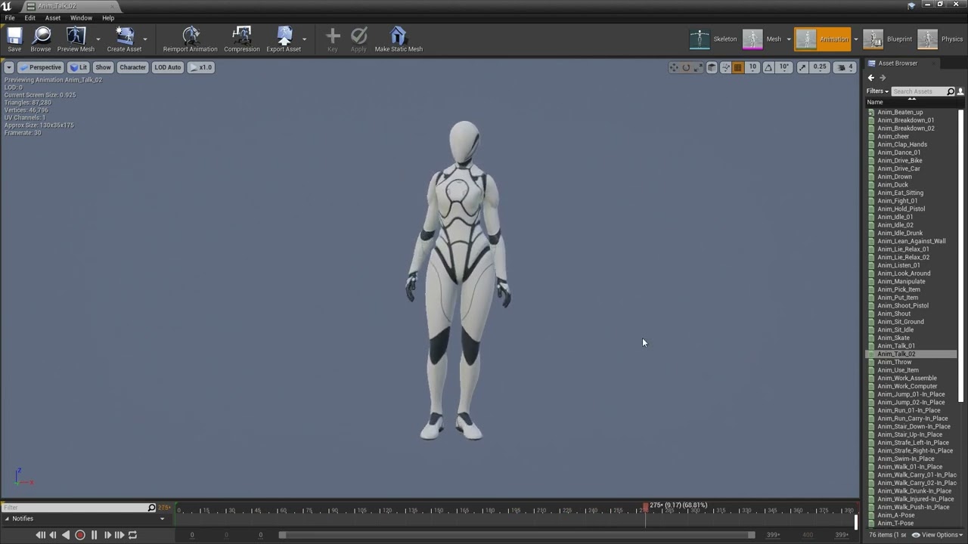
Task: Open scale snap 0.25 dropdown
Action: coord(820,67)
